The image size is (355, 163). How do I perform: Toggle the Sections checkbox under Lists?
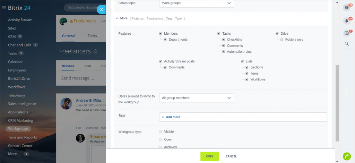(247, 68)
